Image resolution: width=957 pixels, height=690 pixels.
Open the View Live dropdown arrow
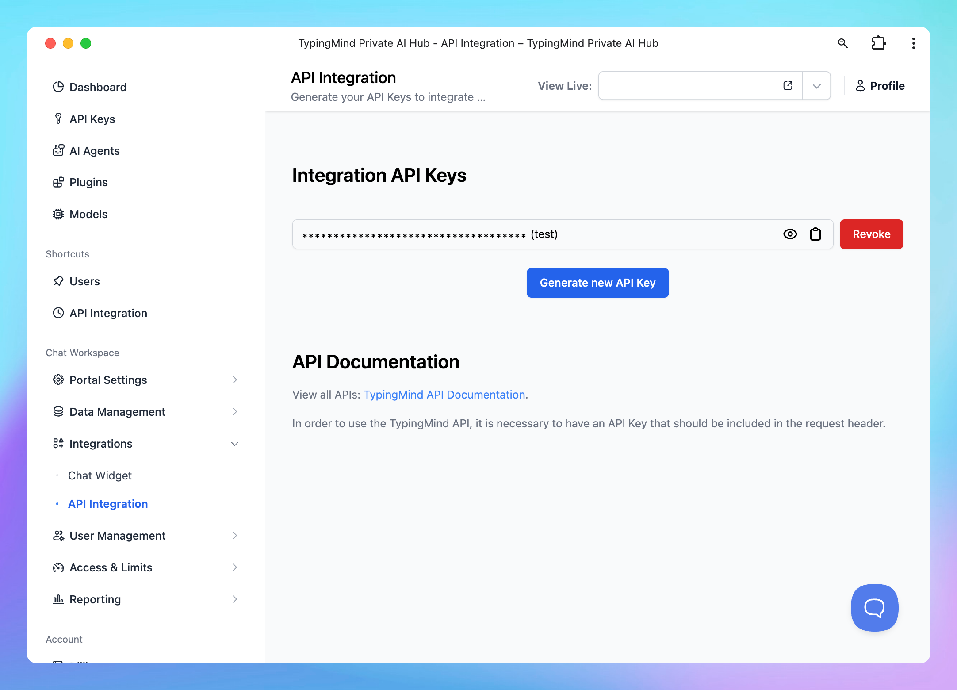817,86
